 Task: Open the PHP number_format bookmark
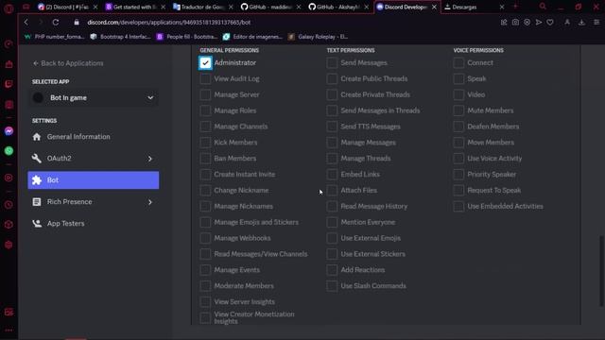point(55,37)
